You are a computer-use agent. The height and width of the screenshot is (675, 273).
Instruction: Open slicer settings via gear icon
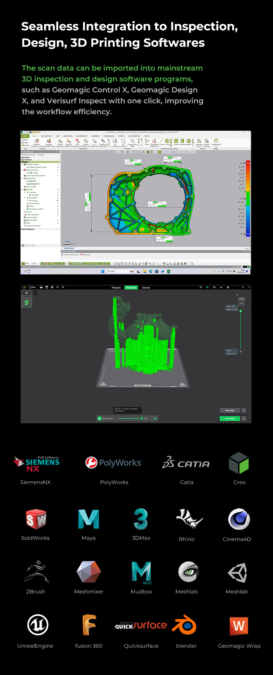[52, 287]
